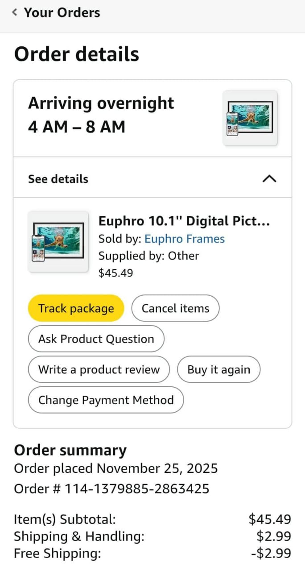
Task: Collapse the See details section chevron
Action: 269,179
